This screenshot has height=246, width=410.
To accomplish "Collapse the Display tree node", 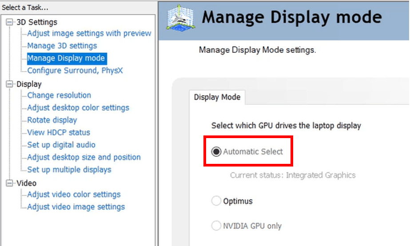I will click(10, 84).
